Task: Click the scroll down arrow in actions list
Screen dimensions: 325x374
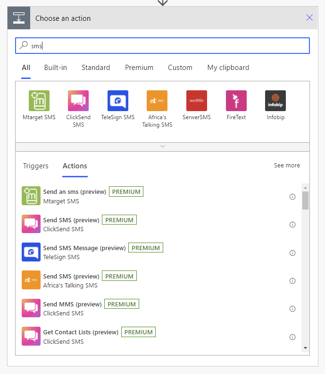Action: click(305, 348)
